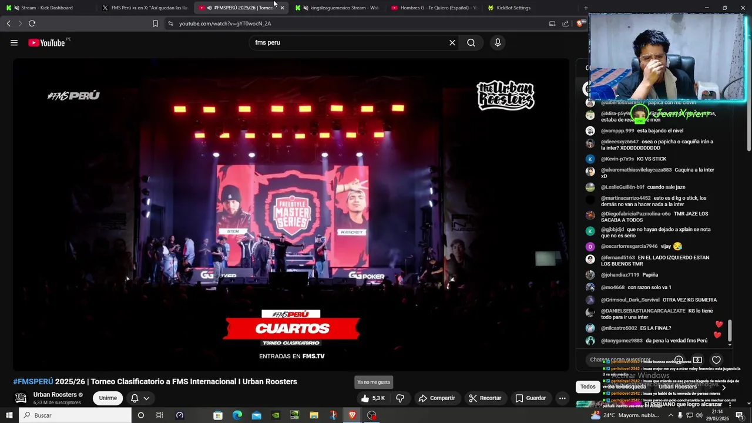This screenshot has width=752, height=423.
Task: Click the Unirme join button
Action: point(108,398)
